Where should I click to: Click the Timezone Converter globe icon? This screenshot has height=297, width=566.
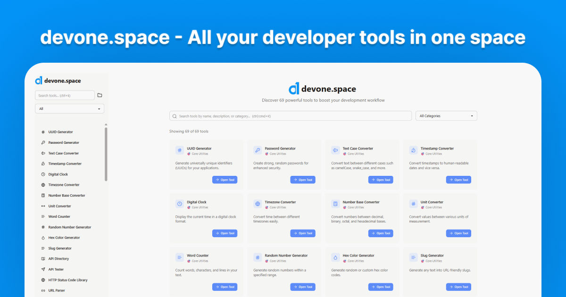(x=257, y=203)
